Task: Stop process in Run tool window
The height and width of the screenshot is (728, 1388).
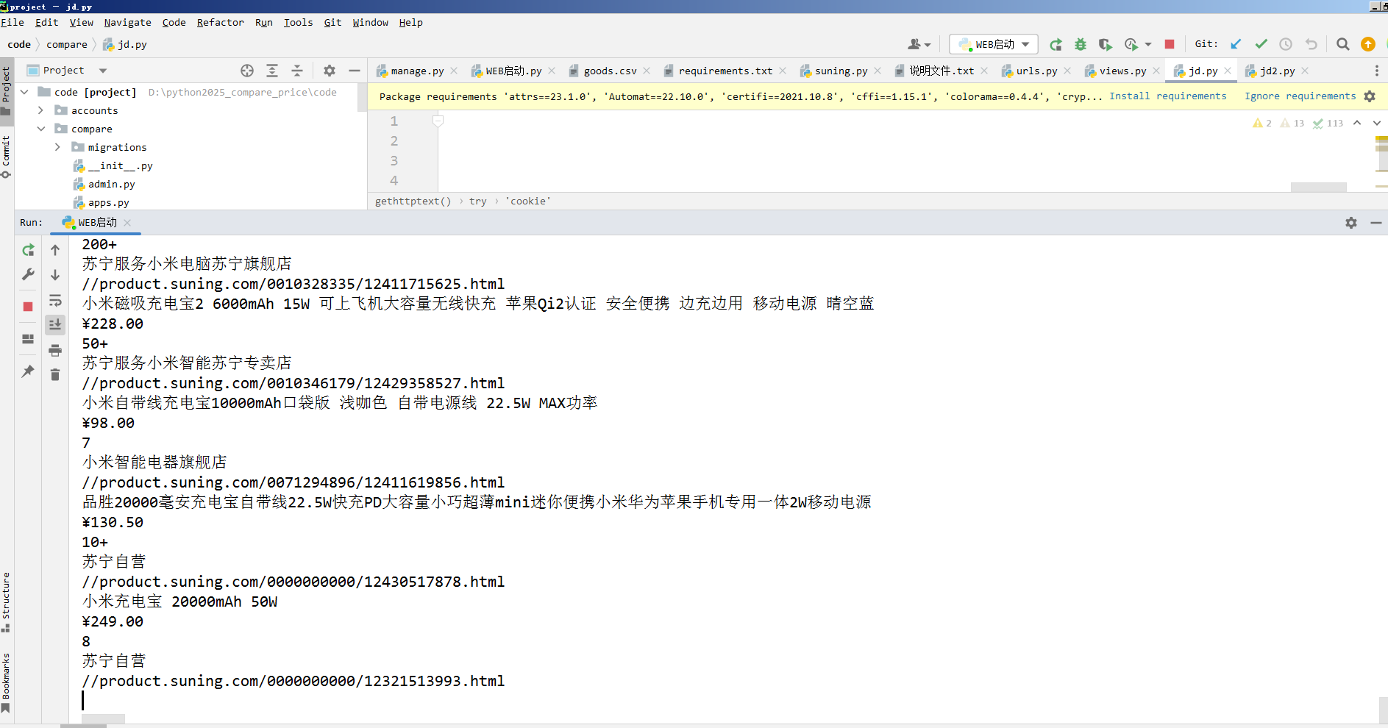Action: (x=28, y=307)
